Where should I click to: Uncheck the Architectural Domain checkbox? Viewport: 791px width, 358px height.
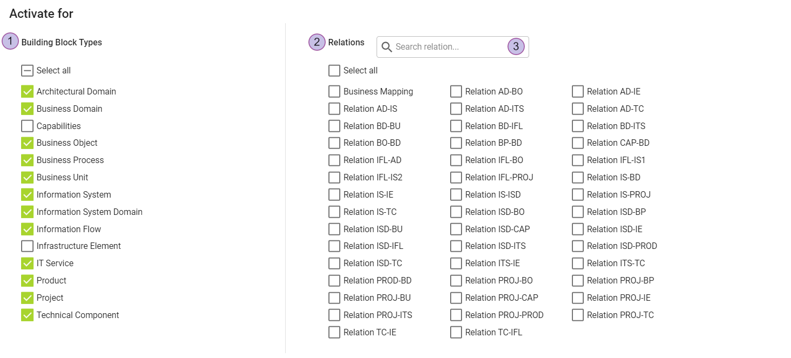pos(28,92)
